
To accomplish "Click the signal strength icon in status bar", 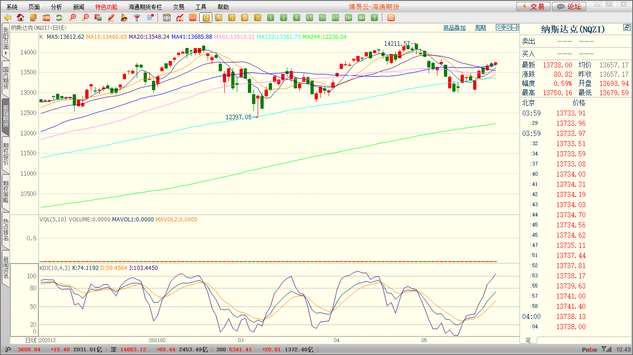I will tap(606, 349).
